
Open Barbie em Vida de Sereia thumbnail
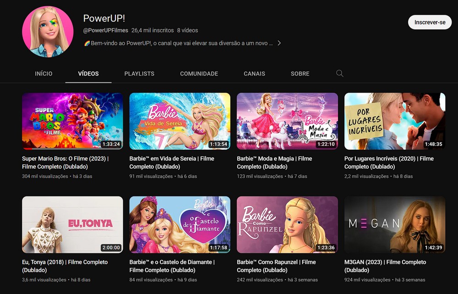(180, 121)
